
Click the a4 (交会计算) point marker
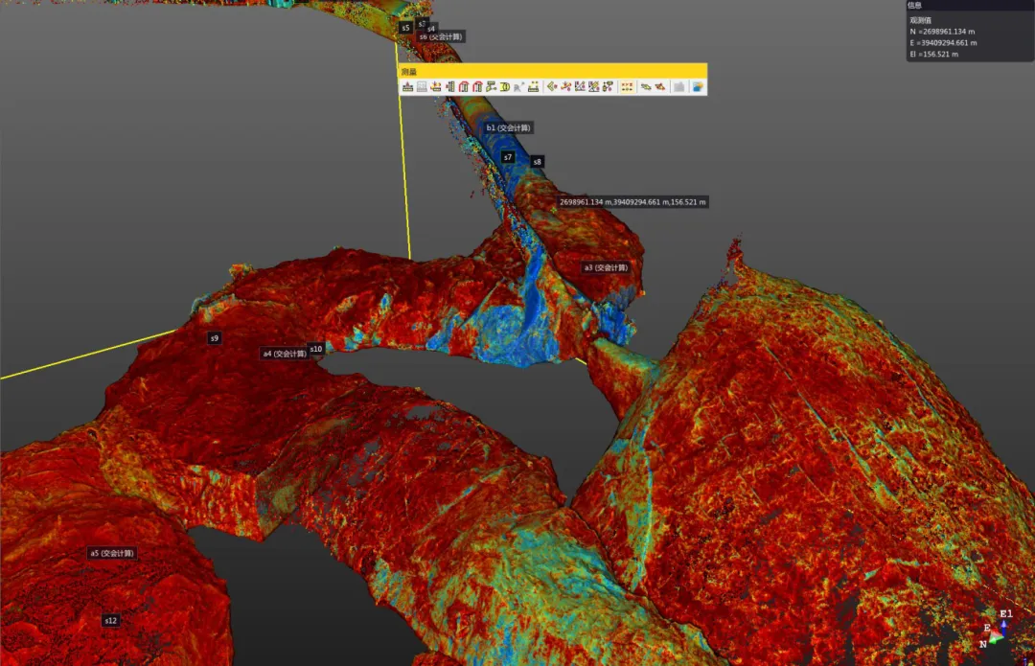click(x=285, y=354)
